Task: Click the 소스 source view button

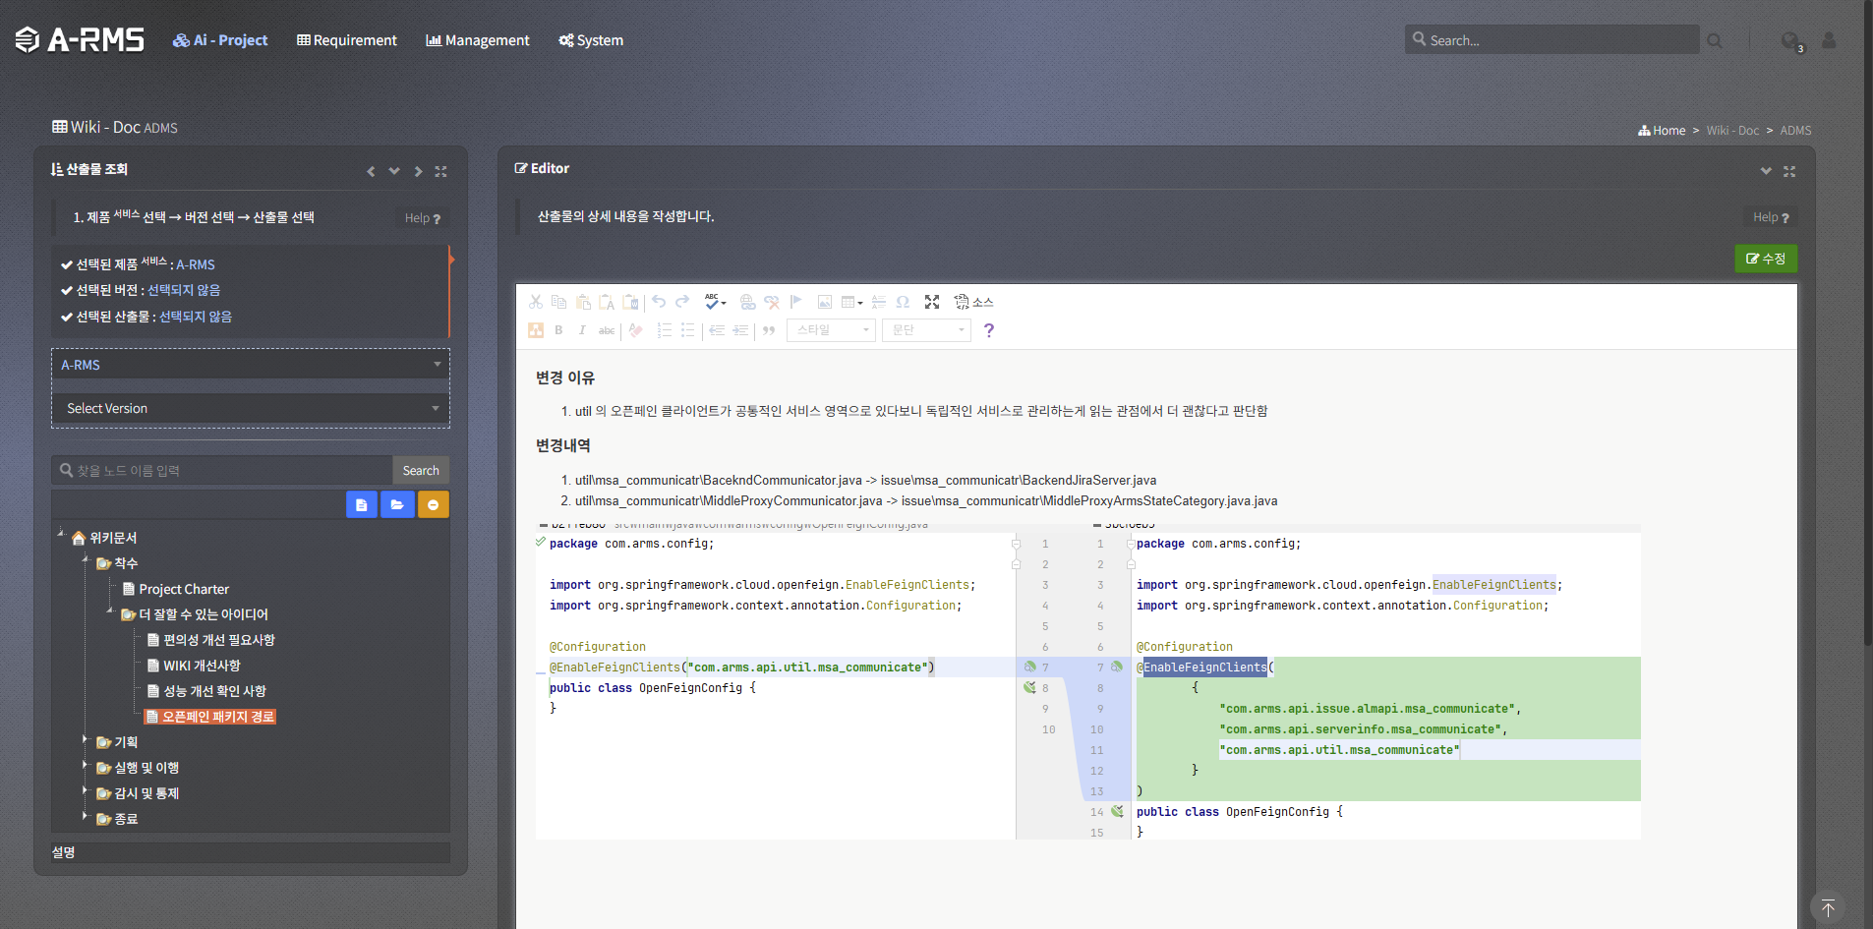Action: pyautogui.click(x=973, y=302)
